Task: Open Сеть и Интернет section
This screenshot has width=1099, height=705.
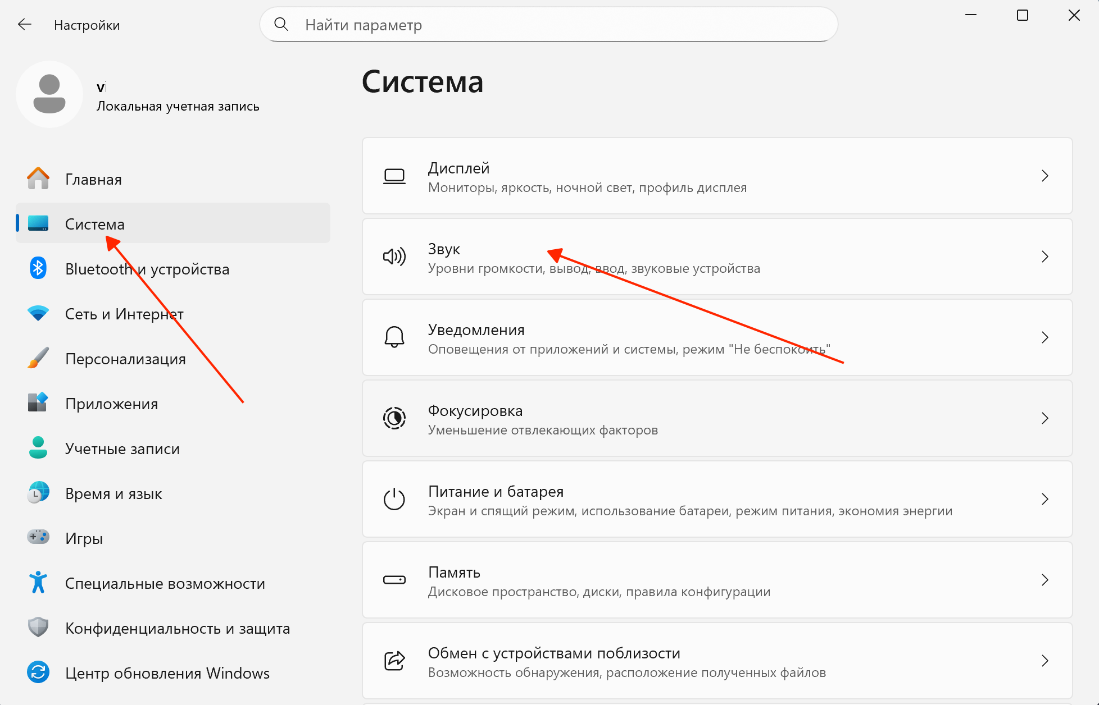Action: 173,313
